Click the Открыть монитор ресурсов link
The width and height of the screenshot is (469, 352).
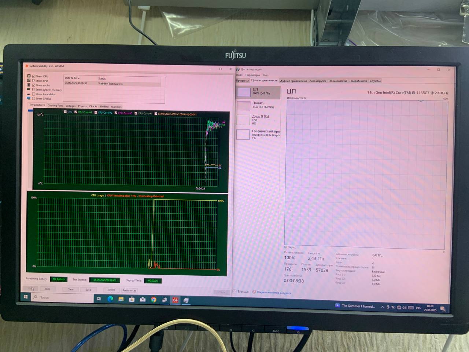274,292
